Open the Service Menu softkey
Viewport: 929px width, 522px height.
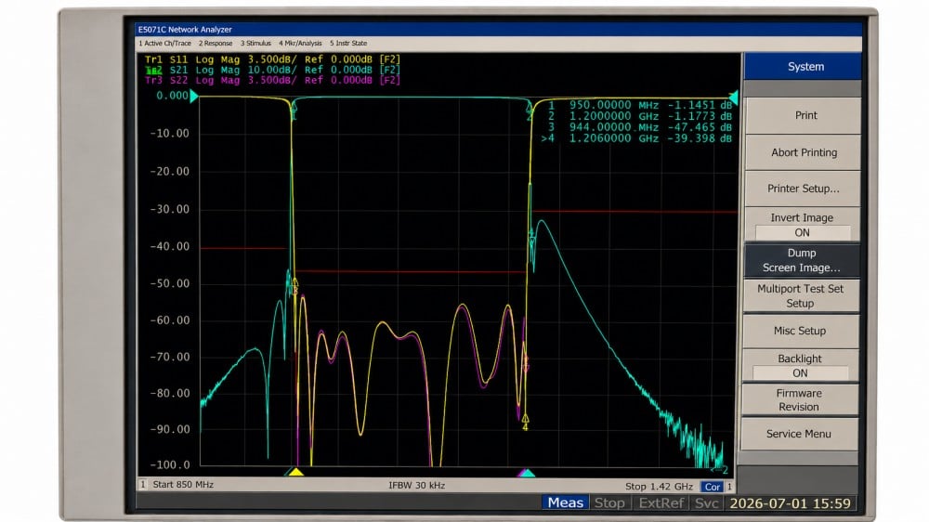coord(798,434)
